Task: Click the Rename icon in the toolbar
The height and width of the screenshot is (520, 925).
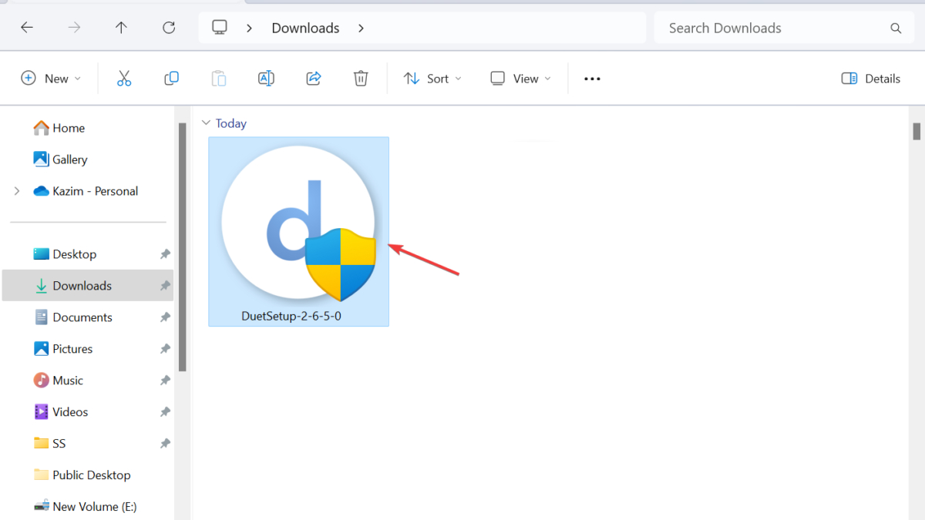Action: click(x=266, y=78)
